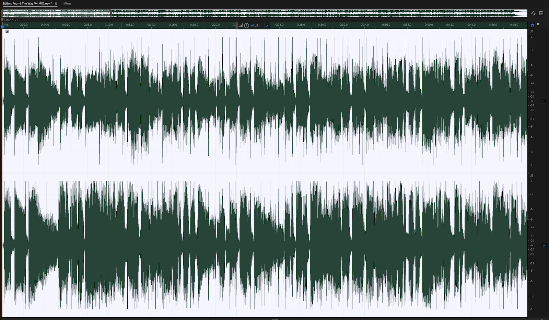Click the funnel icon beside the headphones icon
The height and width of the screenshot is (320, 549).
click(538, 25)
